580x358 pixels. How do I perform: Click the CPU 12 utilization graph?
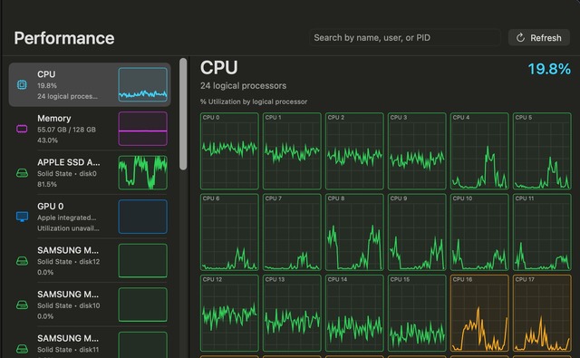229,313
